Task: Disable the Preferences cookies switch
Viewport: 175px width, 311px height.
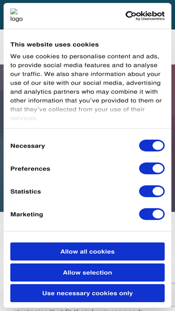Action: pyautogui.click(x=152, y=168)
